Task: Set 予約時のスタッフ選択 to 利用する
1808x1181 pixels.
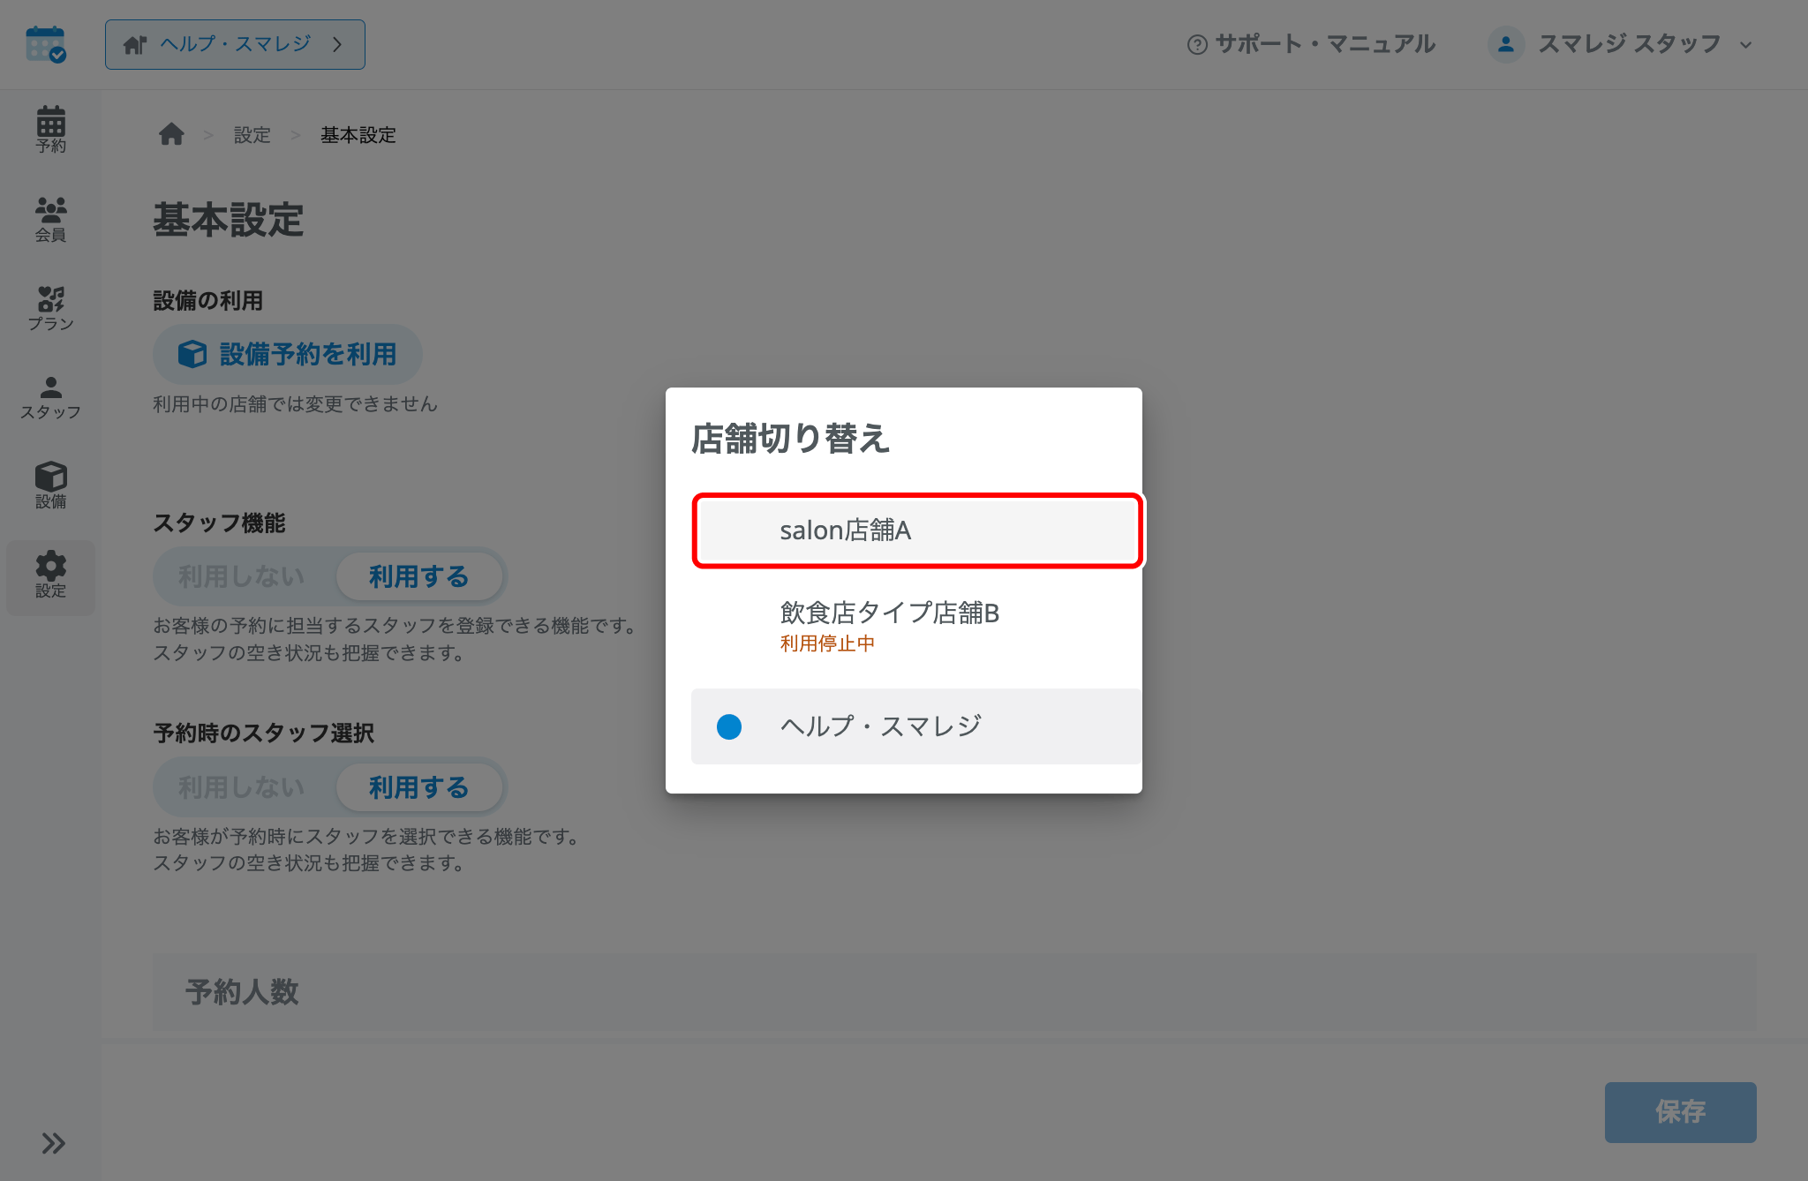Action: 418,787
